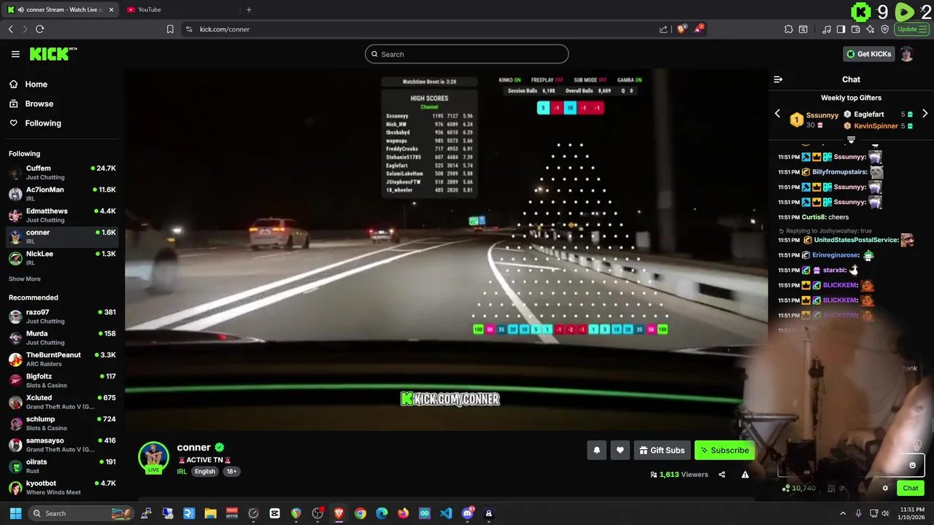
Task: Open a new browser tab
Action: pos(249,9)
